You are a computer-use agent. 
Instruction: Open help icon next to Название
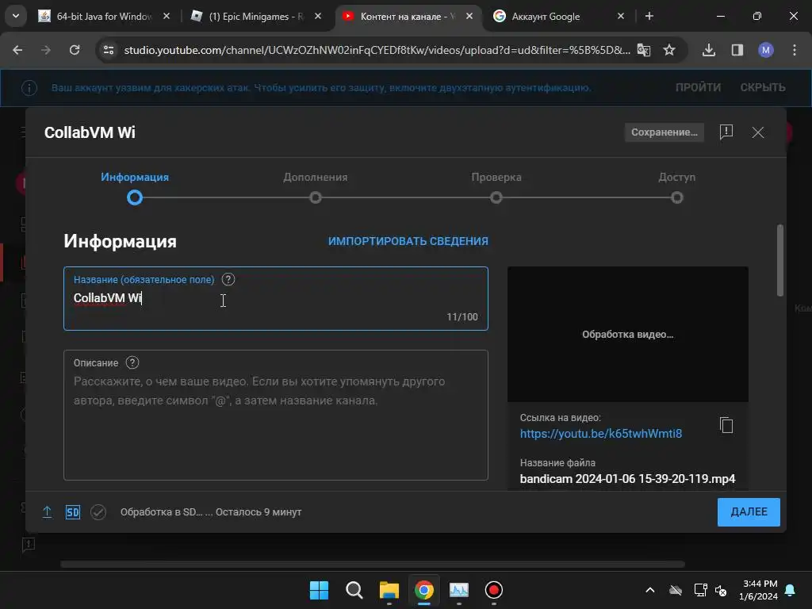[228, 280]
